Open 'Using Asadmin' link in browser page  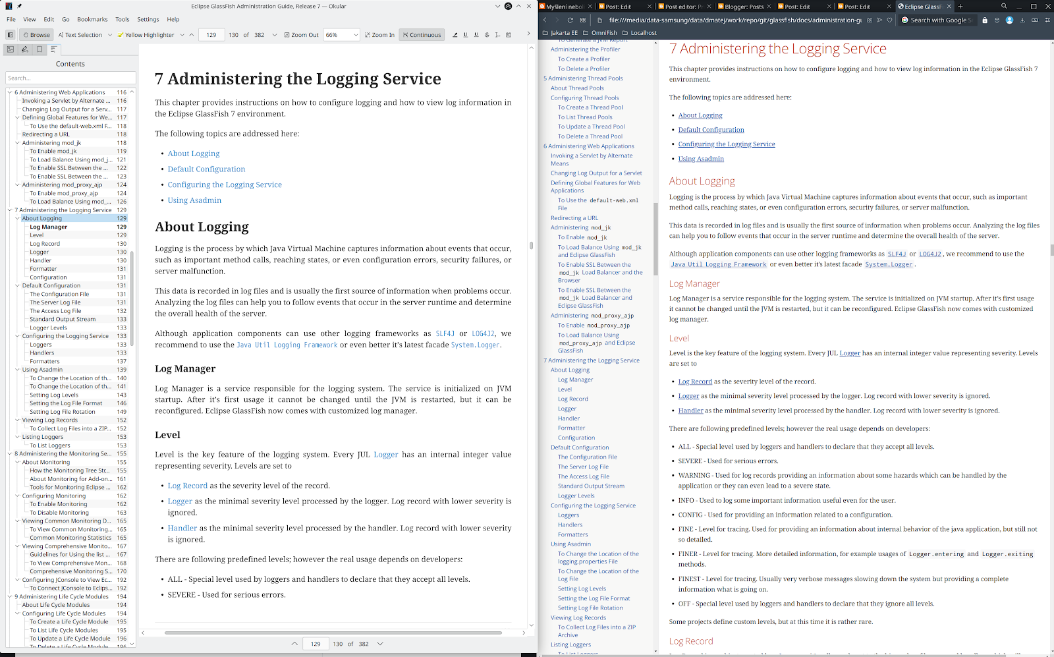point(701,159)
